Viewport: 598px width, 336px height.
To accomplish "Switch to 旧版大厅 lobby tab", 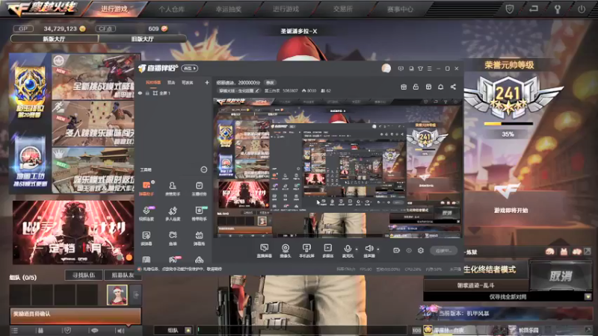I will (143, 39).
